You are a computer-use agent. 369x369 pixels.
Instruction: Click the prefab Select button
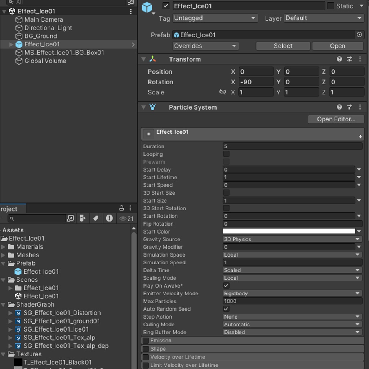pos(283,46)
